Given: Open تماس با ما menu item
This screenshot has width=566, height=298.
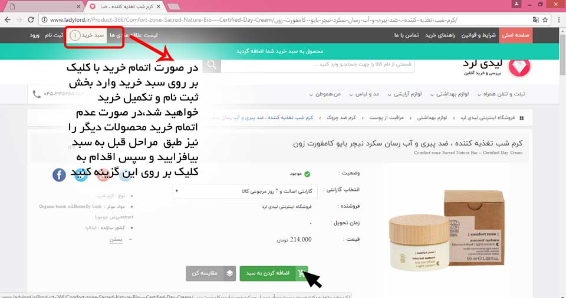Looking at the screenshot, I should (x=406, y=35).
